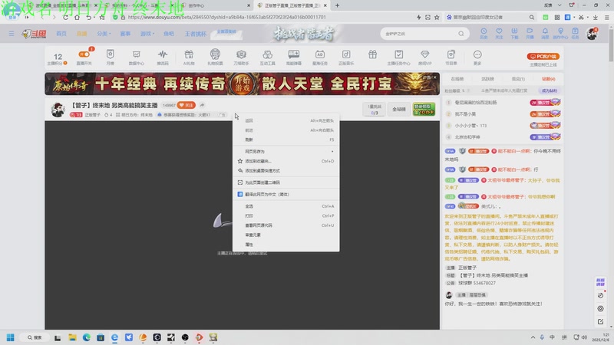Open 王者挑杯 in Douyu navigation
The width and height of the screenshot is (614, 345).
(x=196, y=34)
